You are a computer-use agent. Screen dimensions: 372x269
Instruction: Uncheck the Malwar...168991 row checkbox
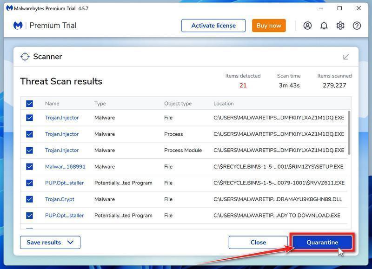click(29, 167)
